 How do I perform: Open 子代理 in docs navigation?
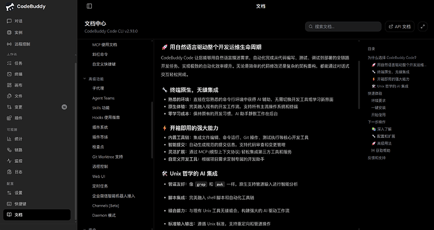point(98,88)
